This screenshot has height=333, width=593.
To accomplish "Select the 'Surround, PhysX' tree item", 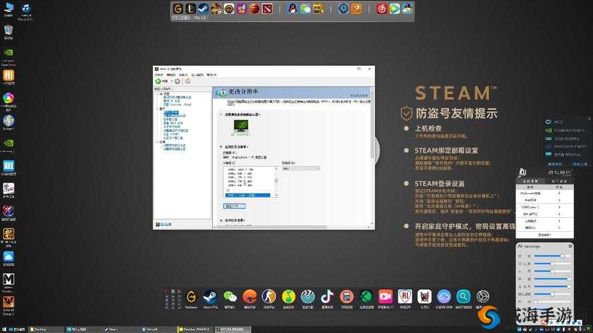I will coord(177,105).
